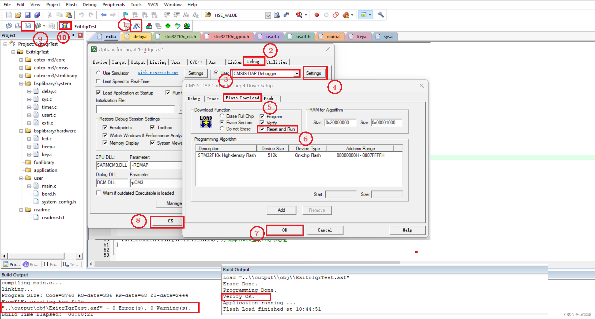Launch the Pack Installer icon
Screen dimensions: 595x319
(x=187, y=26)
